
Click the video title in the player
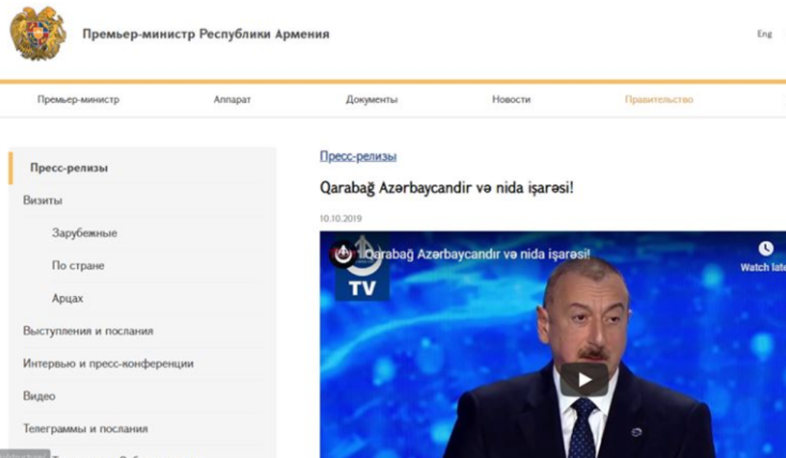[x=477, y=254]
